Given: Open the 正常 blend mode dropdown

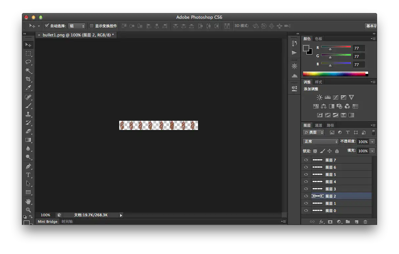Looking at the screenshot, I should point(320,141).
